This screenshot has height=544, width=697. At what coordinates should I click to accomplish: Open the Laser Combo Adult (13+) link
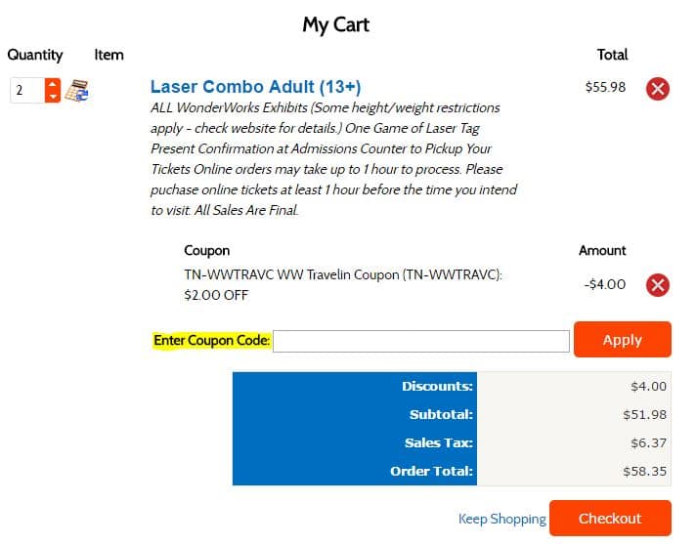[255, 87]
